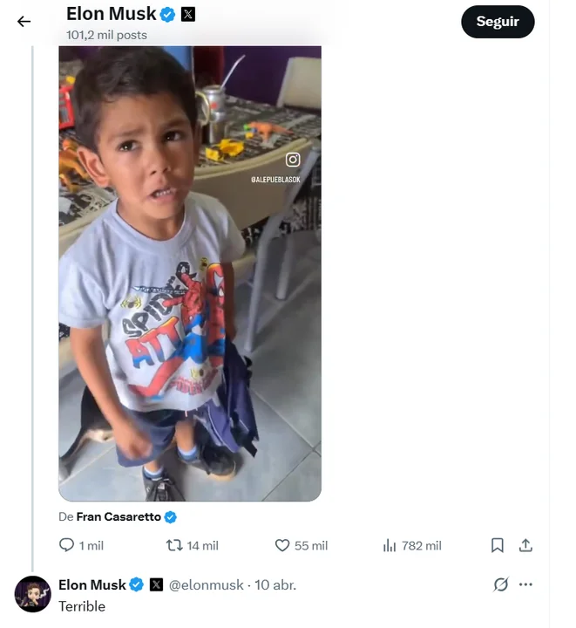Screen dimensions: 576x628
Task: Click the Instagram logo on the video
Action: (x=294, y=160)
